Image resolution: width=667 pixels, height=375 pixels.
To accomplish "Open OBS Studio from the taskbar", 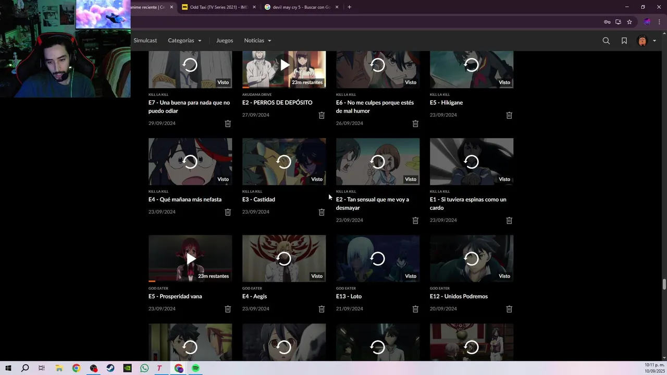I will click(x=93, y=368).
